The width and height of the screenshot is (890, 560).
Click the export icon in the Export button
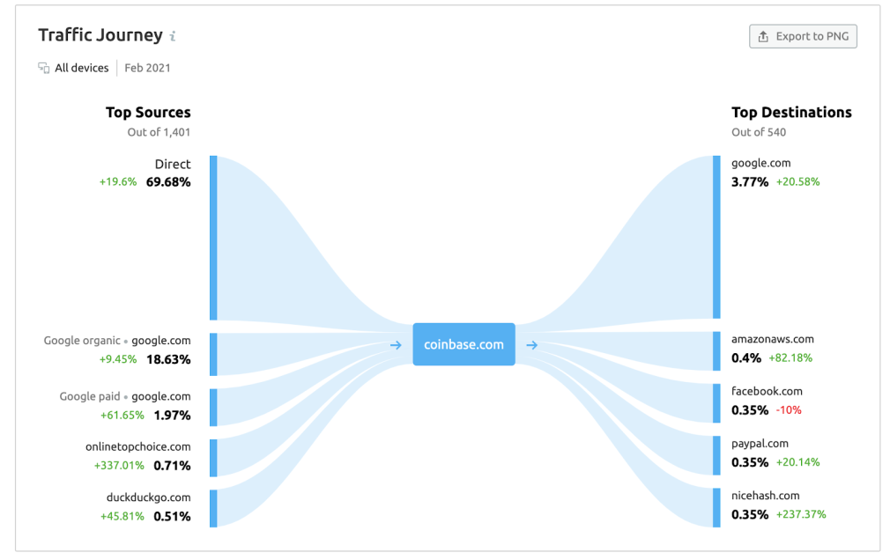coord(763,37)
